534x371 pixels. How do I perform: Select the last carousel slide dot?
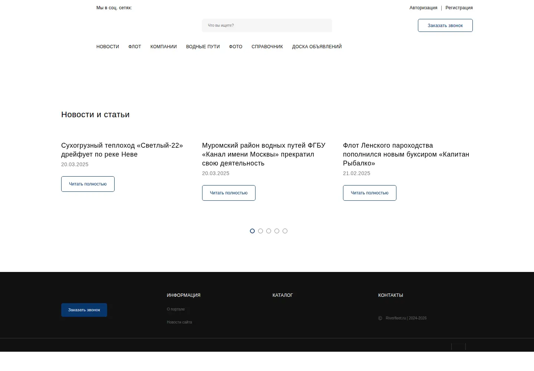(x=285, y=231)
